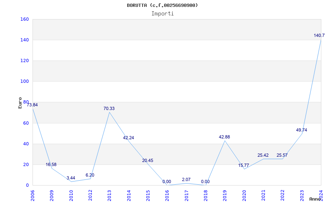
Task: Click the 40 y-axis tick label
Action: [x=26, y=144]
